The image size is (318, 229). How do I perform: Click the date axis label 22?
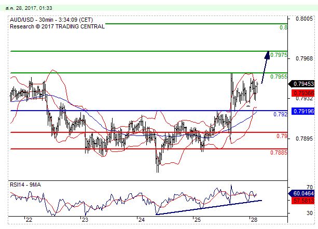[29, 220]
